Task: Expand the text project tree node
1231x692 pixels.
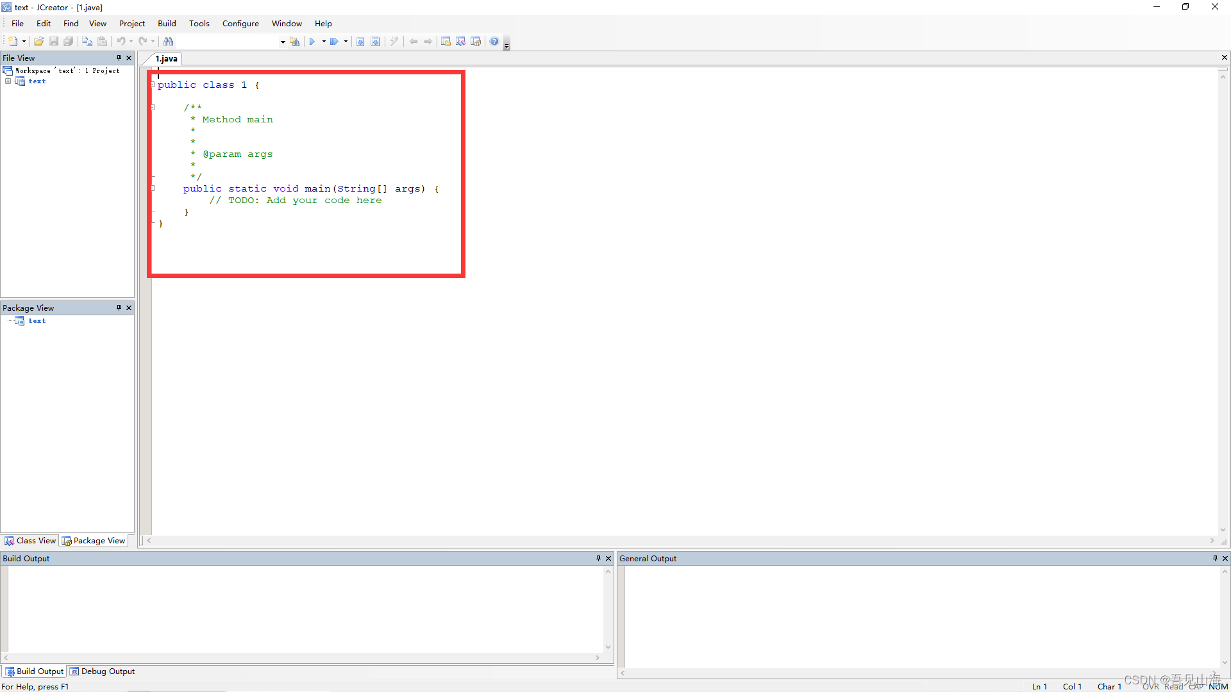Action: 8,81
